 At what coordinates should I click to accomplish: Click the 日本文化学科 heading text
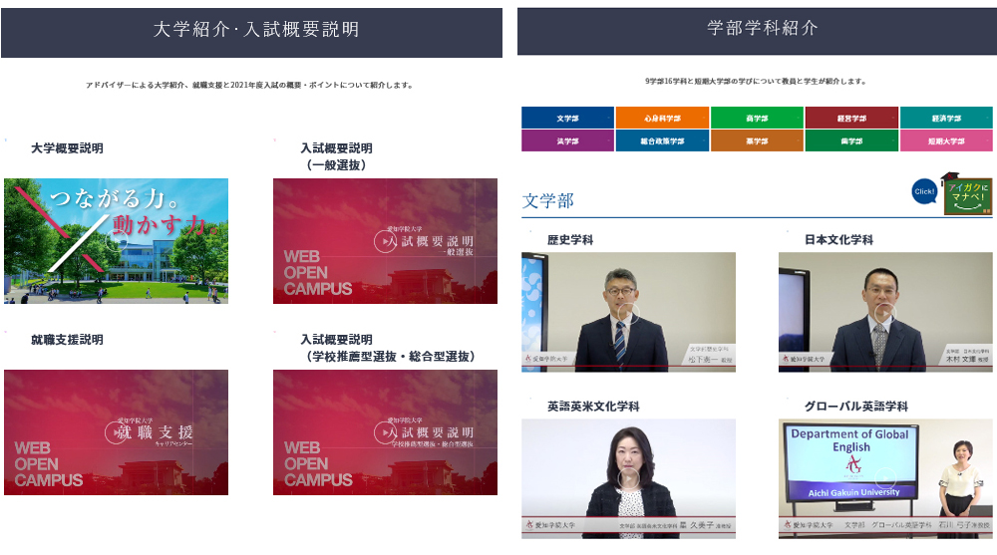(838, 240)
